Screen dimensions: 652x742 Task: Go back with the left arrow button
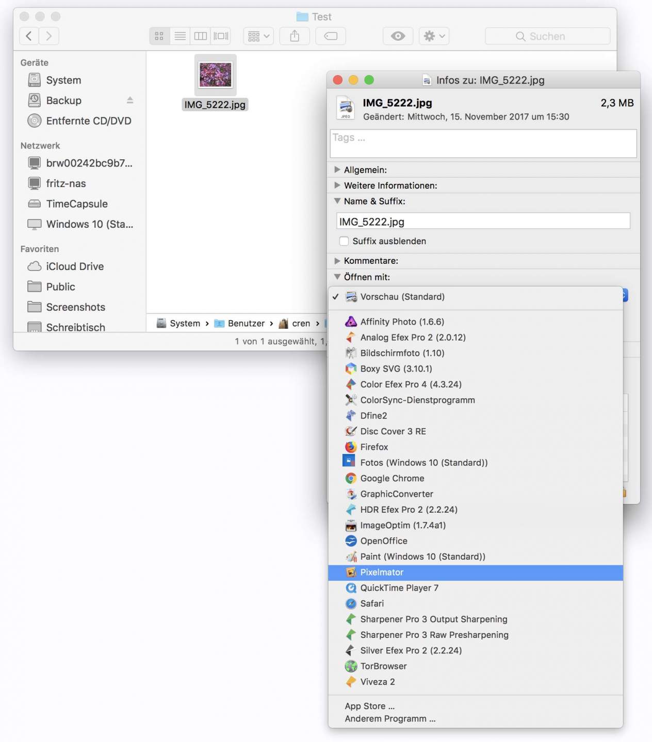click(29, 36)
